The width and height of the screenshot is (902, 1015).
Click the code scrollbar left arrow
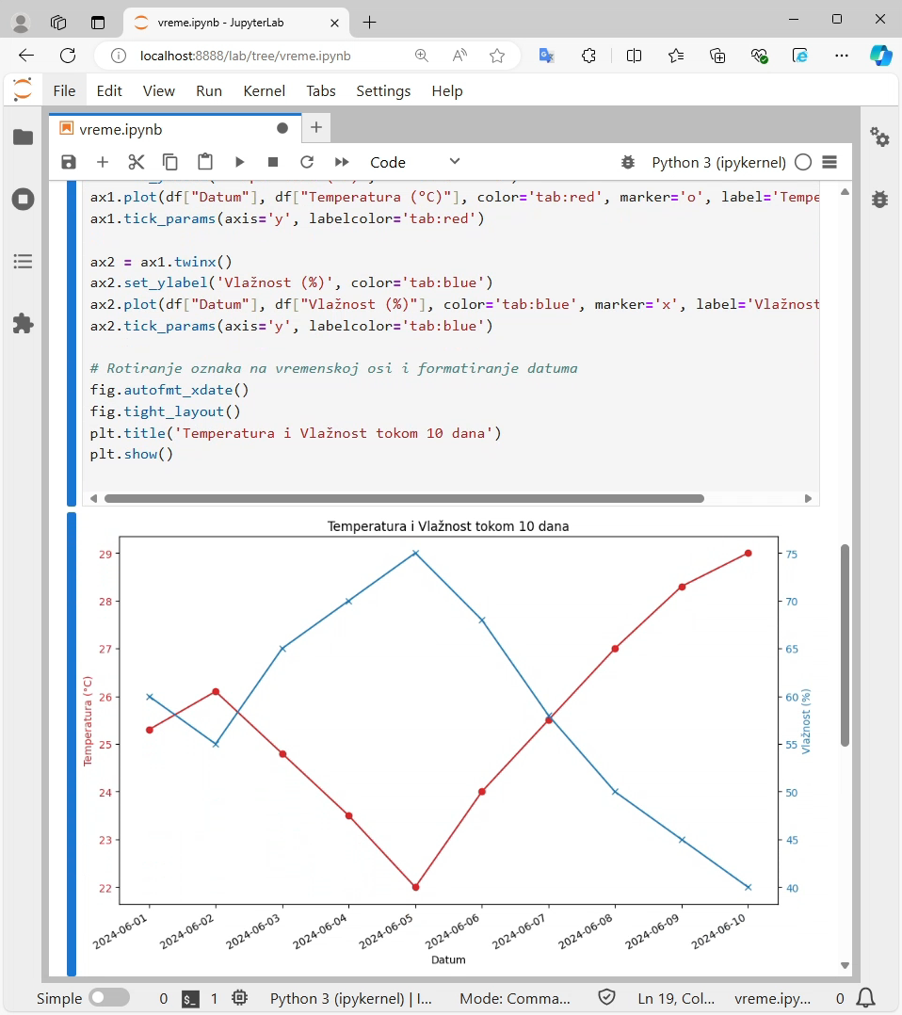pyautogui.click(x=94, y=498)
